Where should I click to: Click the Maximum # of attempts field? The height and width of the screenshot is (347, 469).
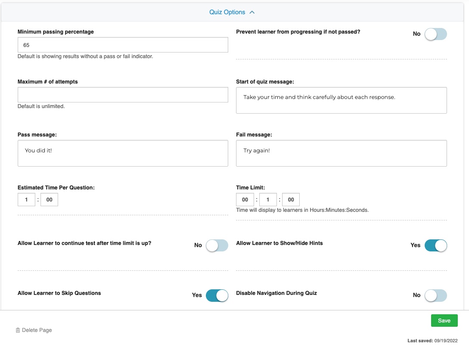122,95
